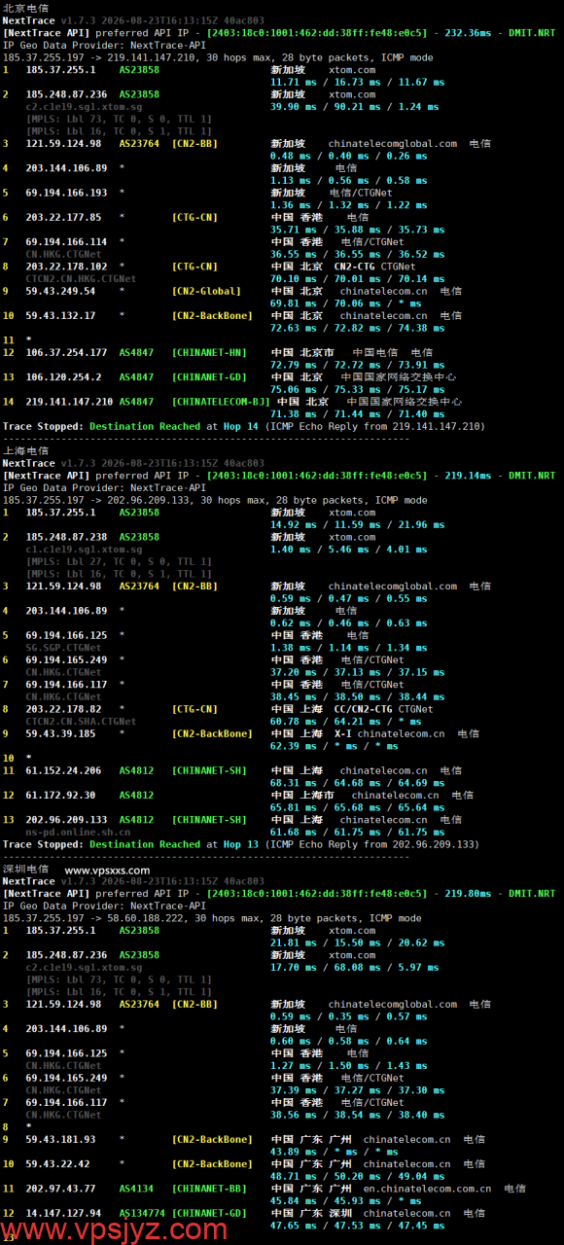Select latency 14.92 ms / 11.59 ms / 21.96 ms
This screenshot has width=564, height=1245.
[357, 524]
